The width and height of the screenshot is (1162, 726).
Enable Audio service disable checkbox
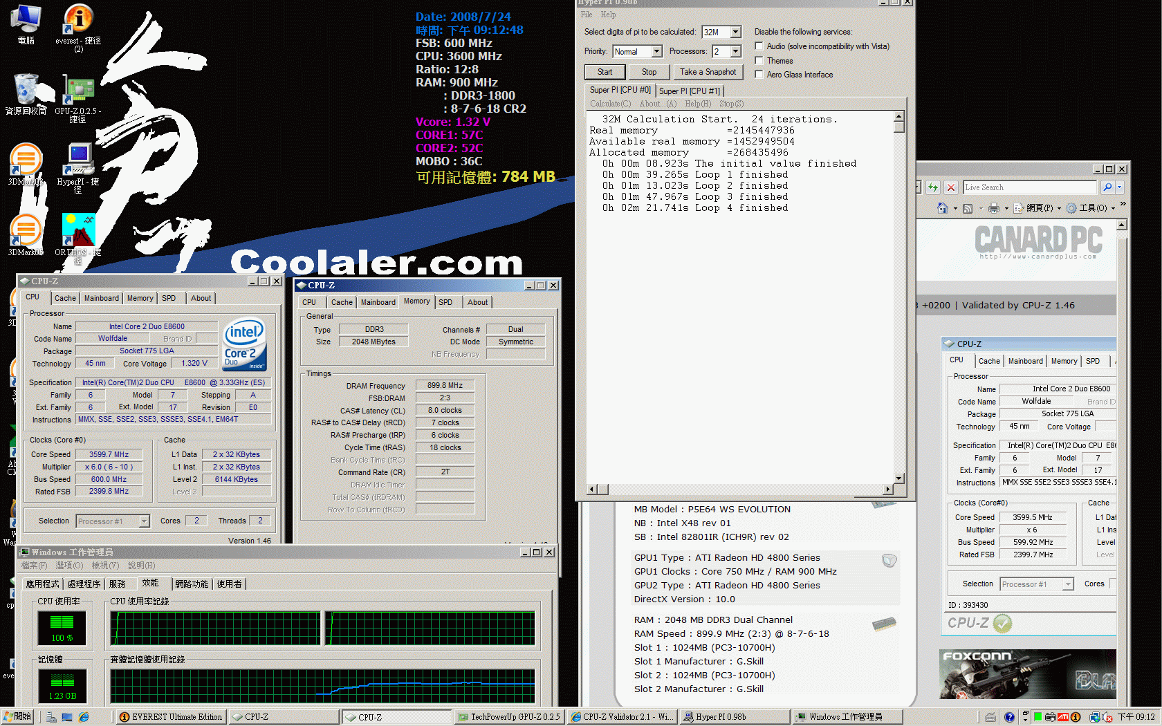coord(759,46)
